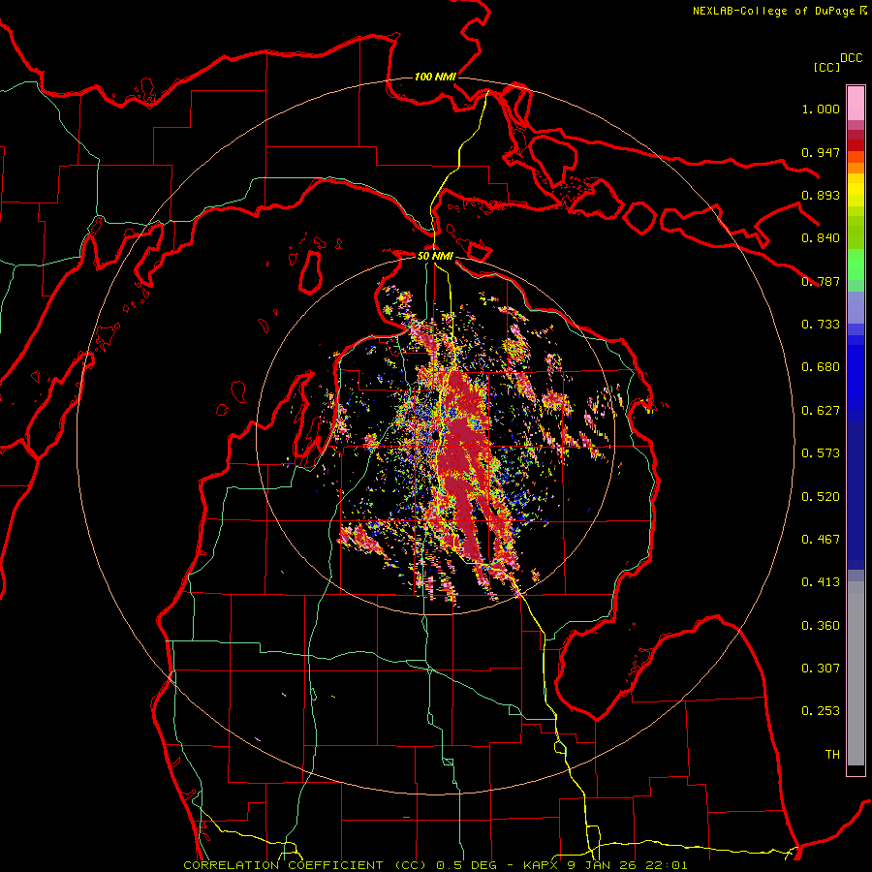This screenshot has width=872, height=872.
Task: Click the [CC] unit label
Action: tap(826, 67)
